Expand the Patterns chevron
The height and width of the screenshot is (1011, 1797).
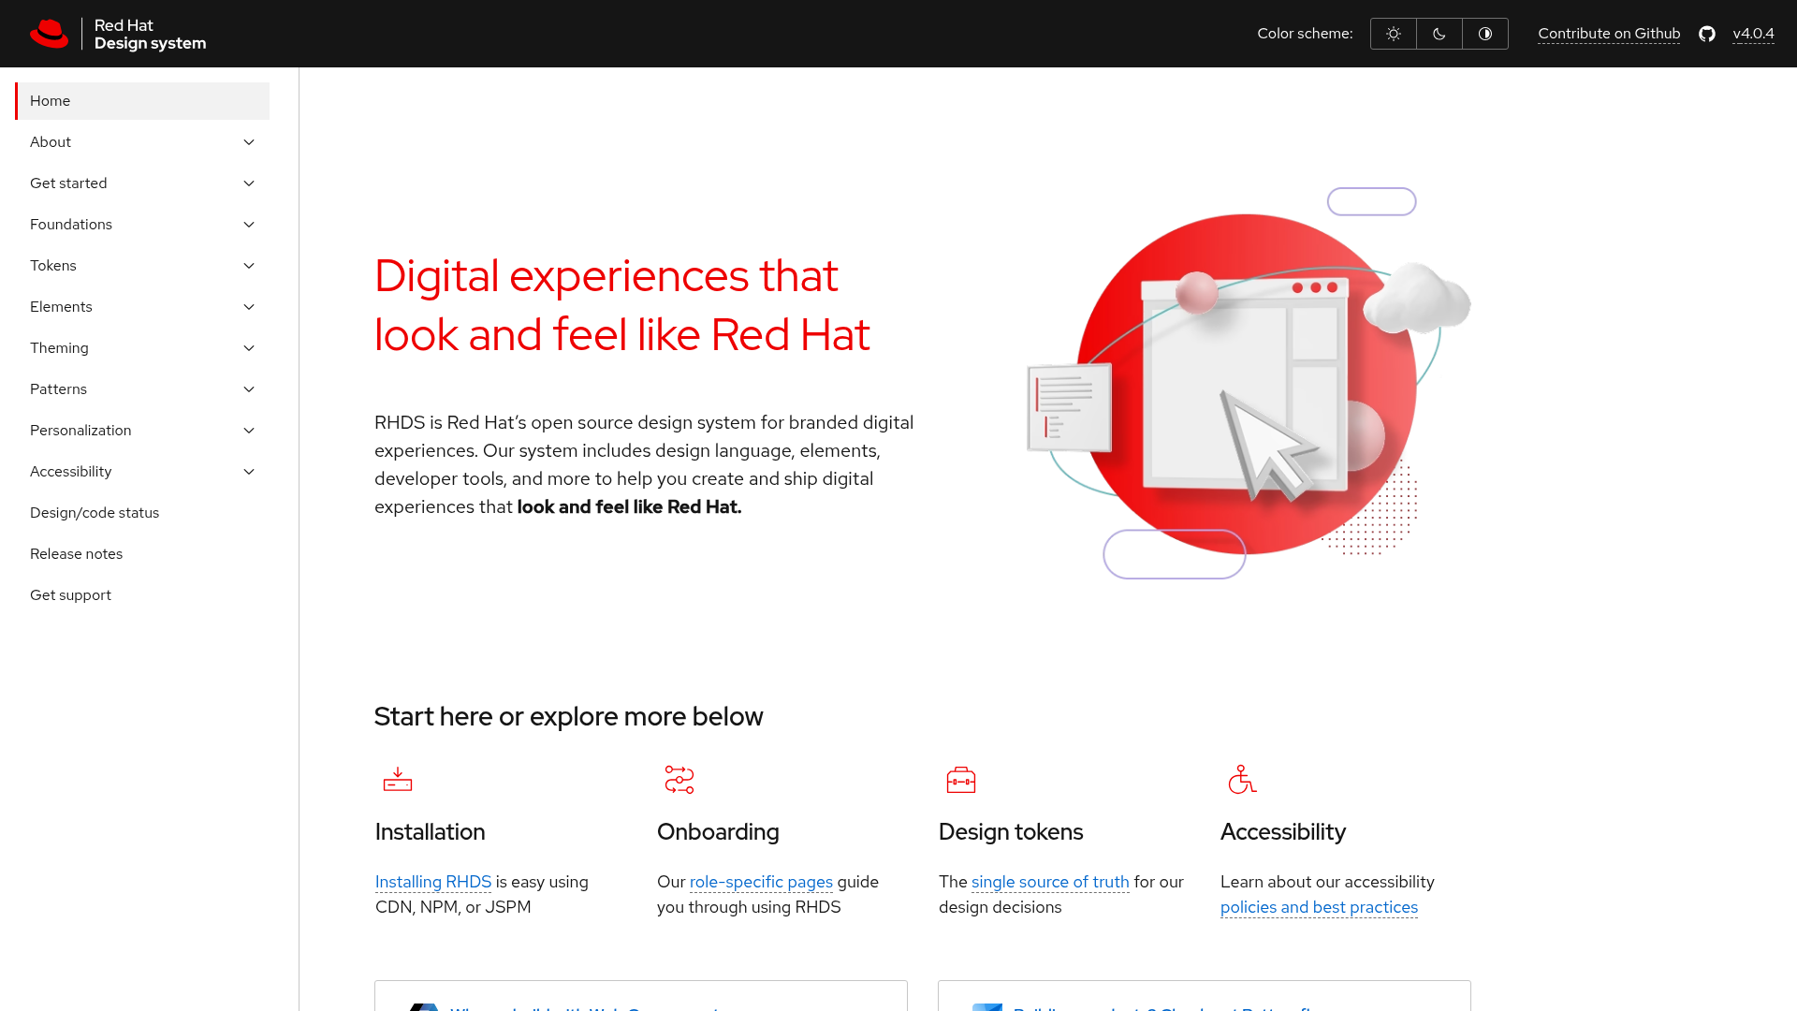[x=249, y=389]
